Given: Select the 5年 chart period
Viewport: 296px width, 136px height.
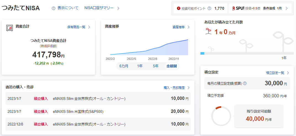Looking at the screenshot, I should click(x=156, y=66).
